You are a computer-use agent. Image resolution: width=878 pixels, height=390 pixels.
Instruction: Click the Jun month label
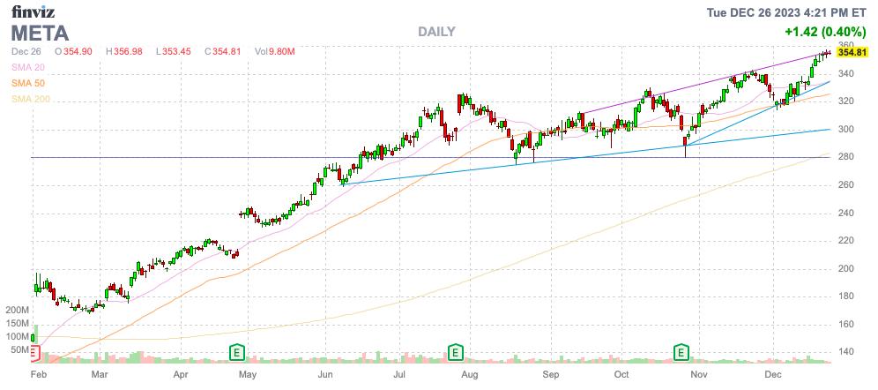(325, 373)
